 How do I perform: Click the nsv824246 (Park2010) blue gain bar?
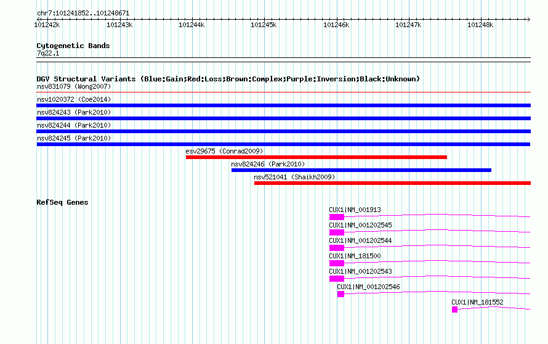[361, 170]
